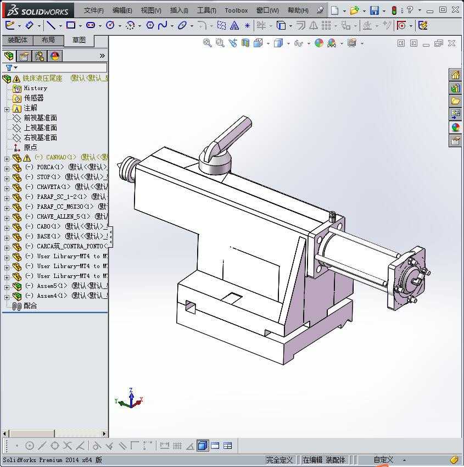The width and height of the screenshot is (464, 467).
Task: Select the Circle sketch tool
Action: click(x=110, y=25)
